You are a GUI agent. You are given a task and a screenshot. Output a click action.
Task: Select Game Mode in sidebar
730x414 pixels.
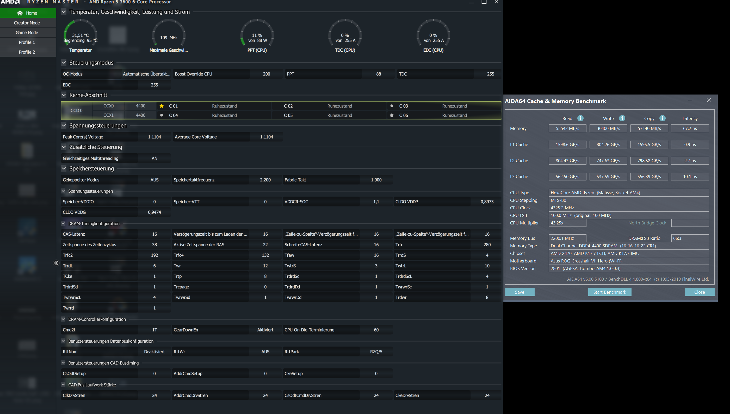[27, 32]
